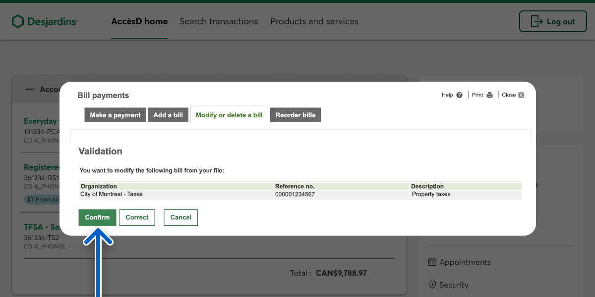Click the Print printer icon
The image size is (595, 297).
(x=489, y=95)
